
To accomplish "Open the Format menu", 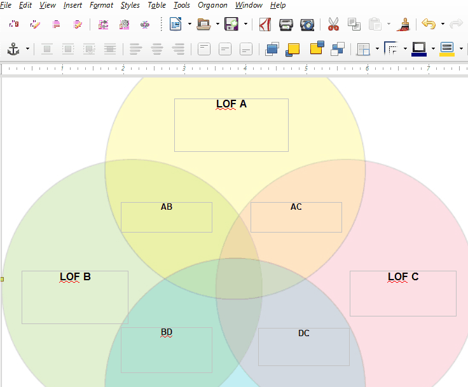I will coord(101,5).
